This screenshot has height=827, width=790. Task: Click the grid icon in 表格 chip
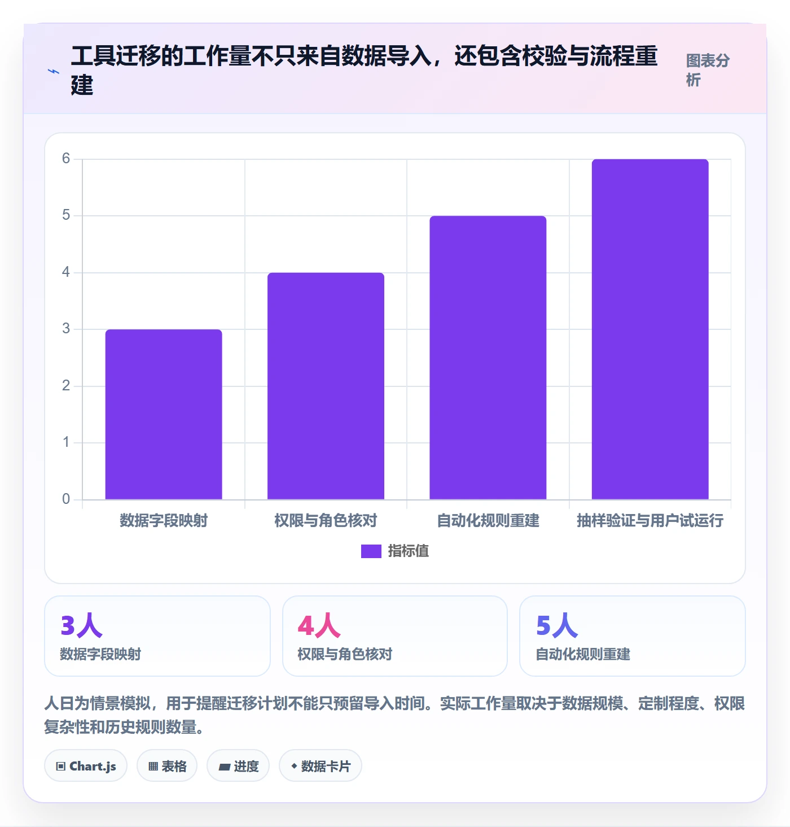(x=153, y=767)
